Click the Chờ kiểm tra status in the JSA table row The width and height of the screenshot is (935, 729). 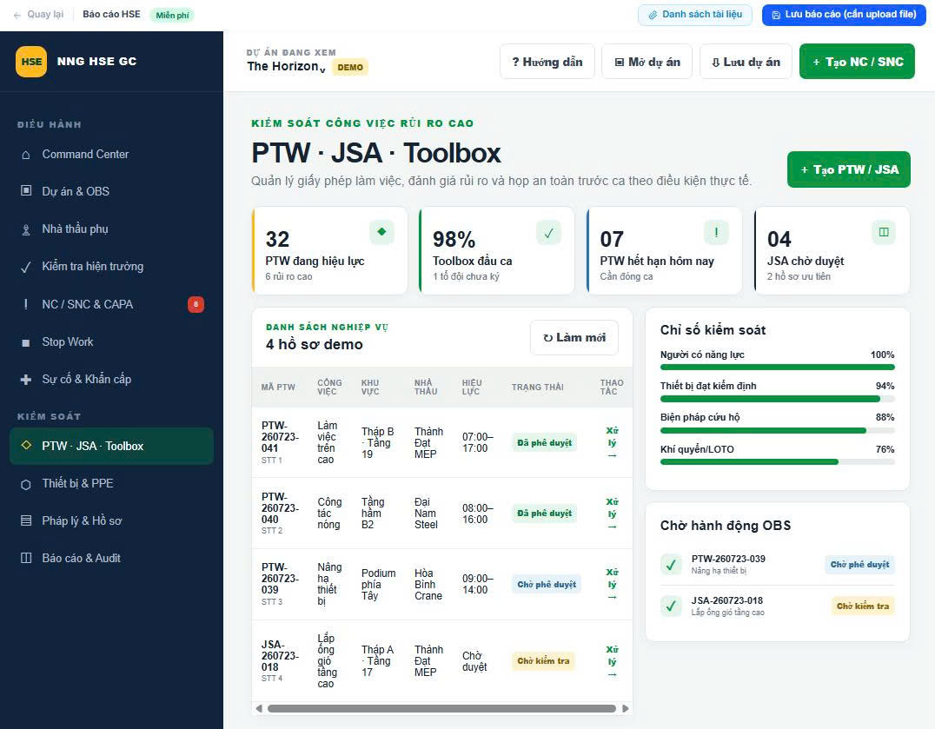(542, 661)
